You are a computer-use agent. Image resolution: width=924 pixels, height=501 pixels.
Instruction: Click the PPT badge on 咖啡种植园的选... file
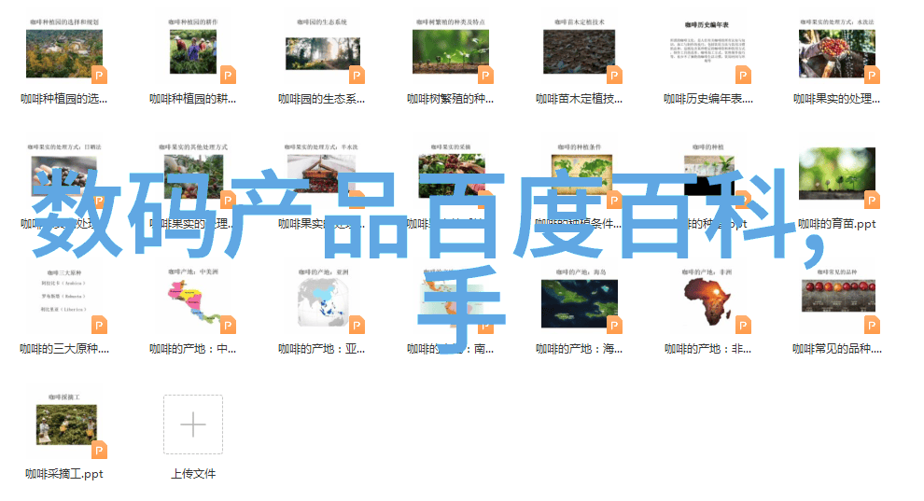(x=99, y=75)
